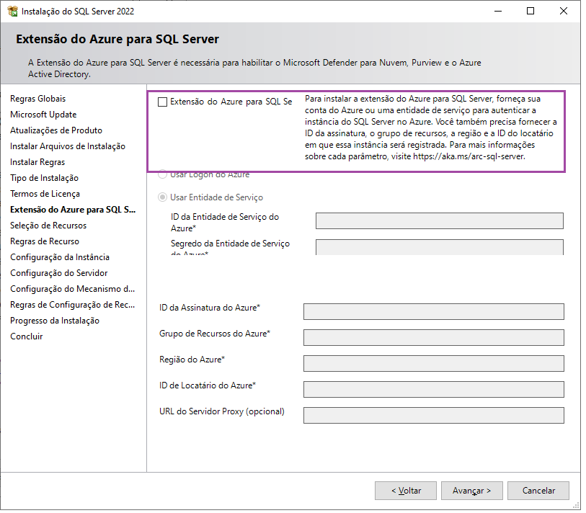
Task: Maximize the installer window
Action: pyautogui.click(x=530, y=12)
